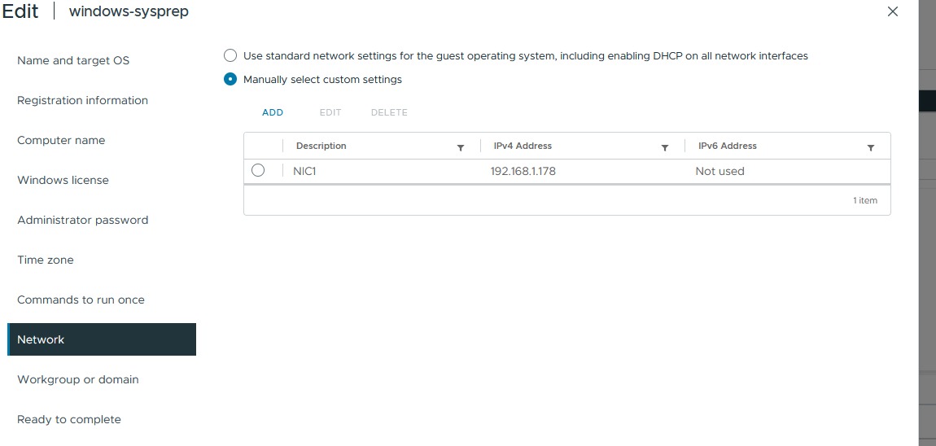936x446 pixels.
Task: Select the standard network settings radio option
Action: click(230, 56)
